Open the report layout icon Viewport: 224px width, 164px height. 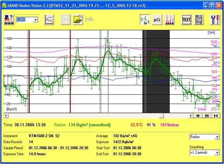click(199, 20)
